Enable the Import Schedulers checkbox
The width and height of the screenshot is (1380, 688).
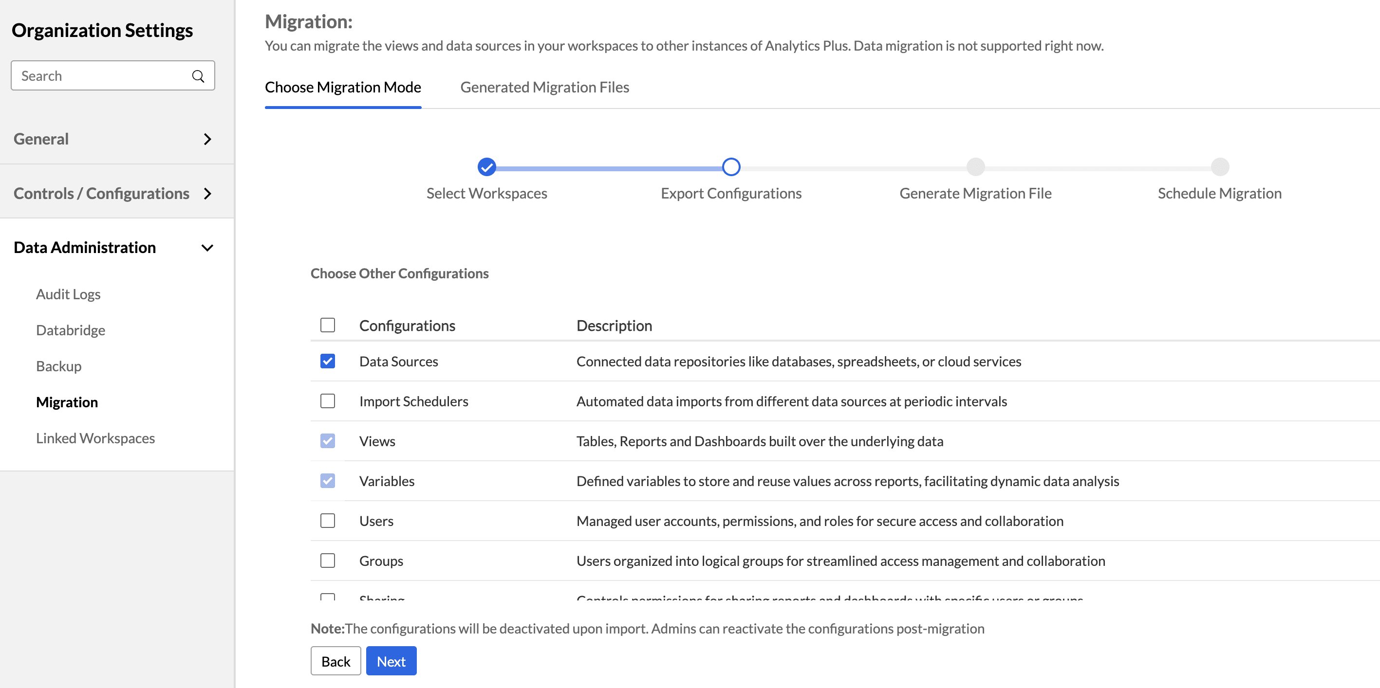[x=327, y=401]
